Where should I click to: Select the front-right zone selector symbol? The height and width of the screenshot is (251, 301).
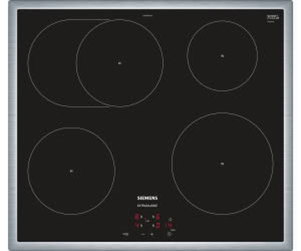pos(153,225)
